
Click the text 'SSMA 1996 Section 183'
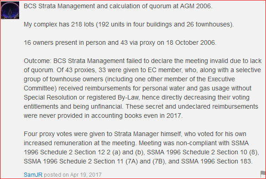pyautogui.click(x=216, y=161)
